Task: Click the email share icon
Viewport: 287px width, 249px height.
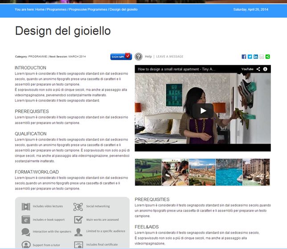Action: (262, 57)
